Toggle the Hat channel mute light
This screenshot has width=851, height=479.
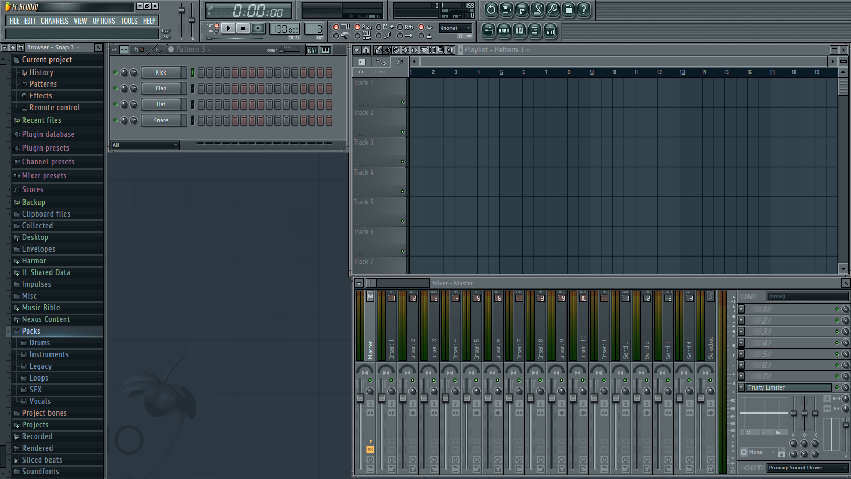(115, 104)
